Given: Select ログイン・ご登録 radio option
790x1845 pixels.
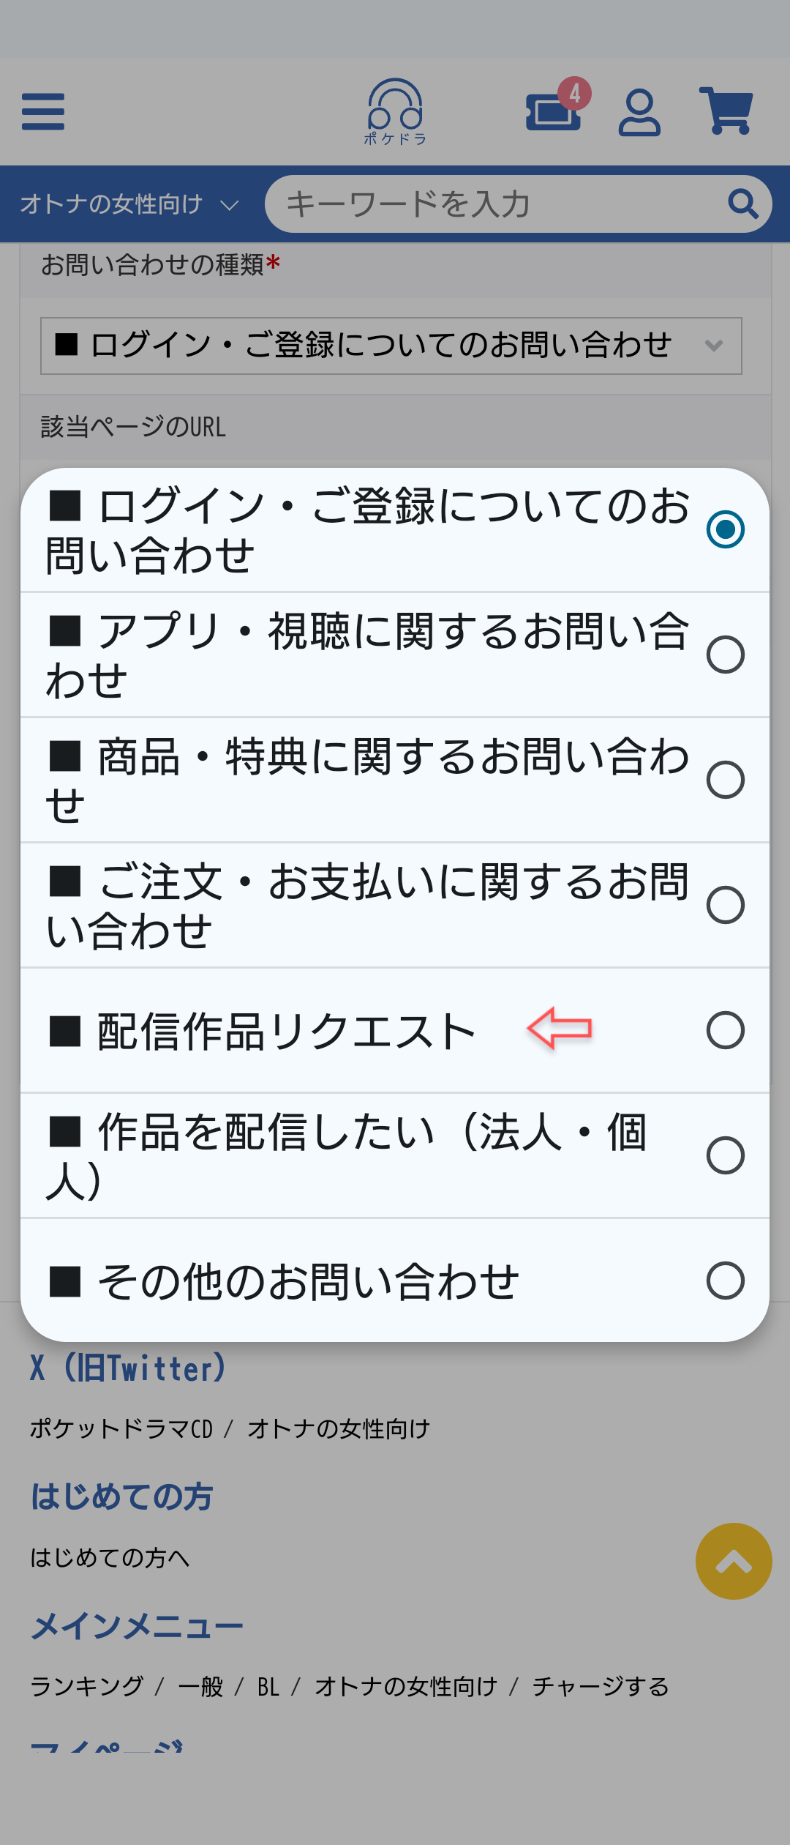Looking at the screenshot, I should click(726, 529).
